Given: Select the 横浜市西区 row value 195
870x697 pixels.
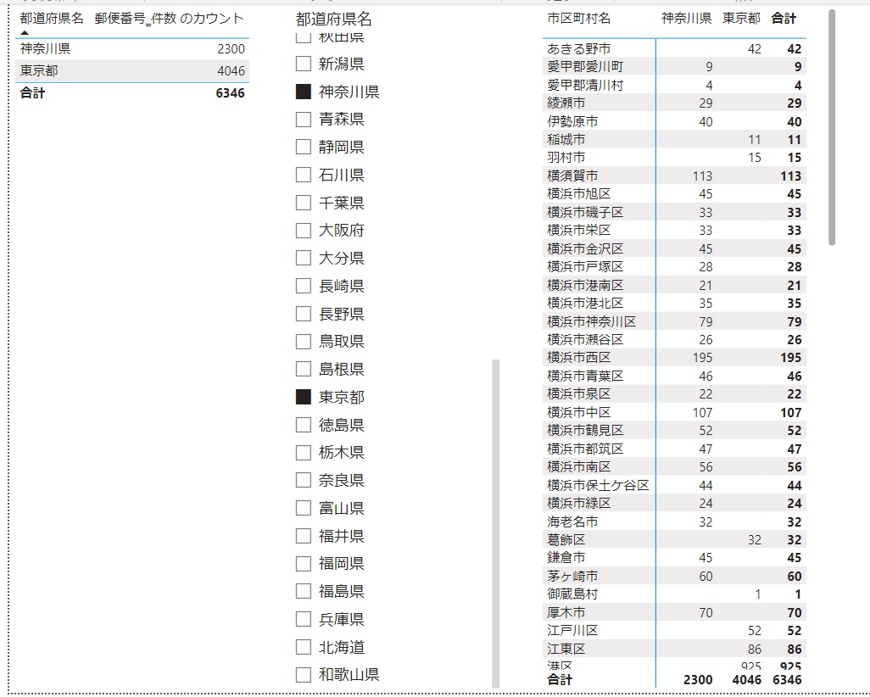Looking at the screenshot, I should (702, 358).
